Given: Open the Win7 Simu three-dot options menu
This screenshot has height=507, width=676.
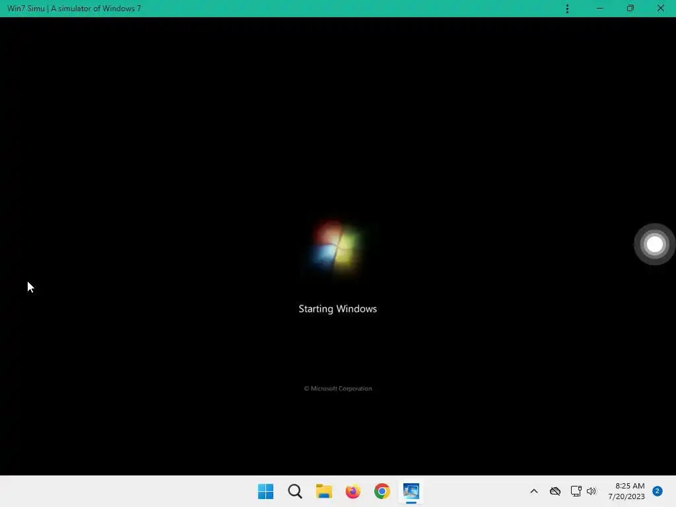Looking at the screenshot, I should (567, 9).
